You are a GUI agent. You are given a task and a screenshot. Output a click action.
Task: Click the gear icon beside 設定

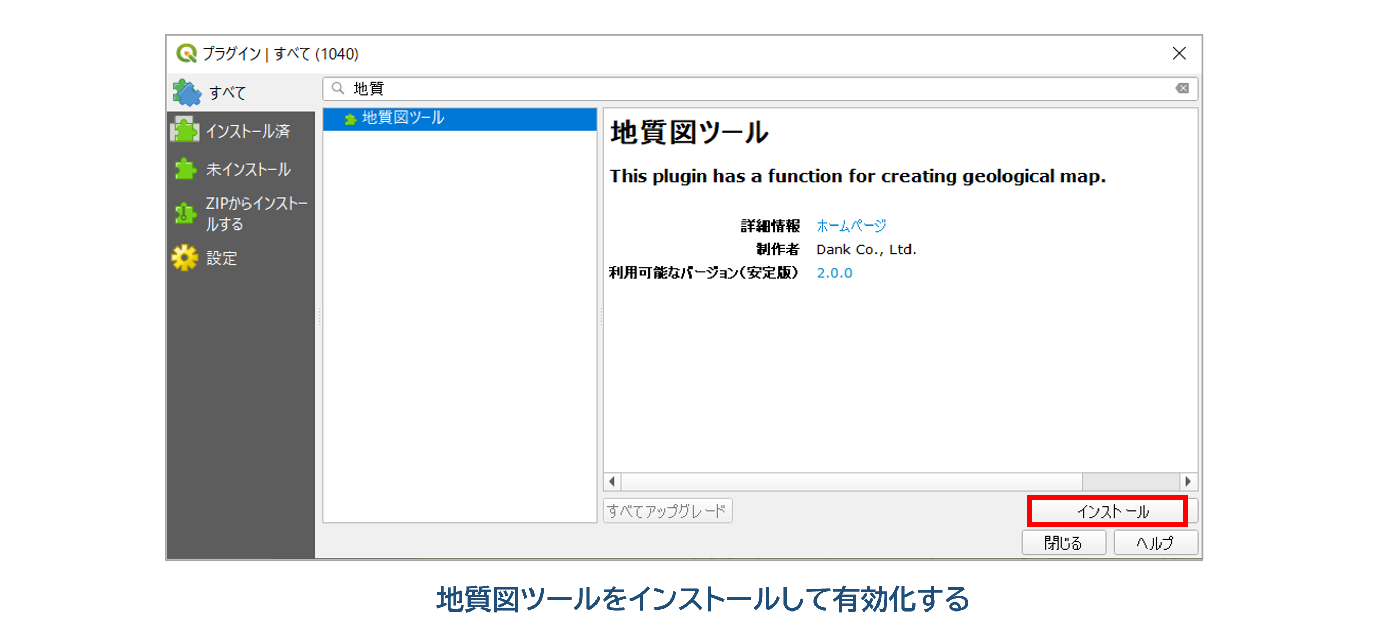[x=185, y=258]
